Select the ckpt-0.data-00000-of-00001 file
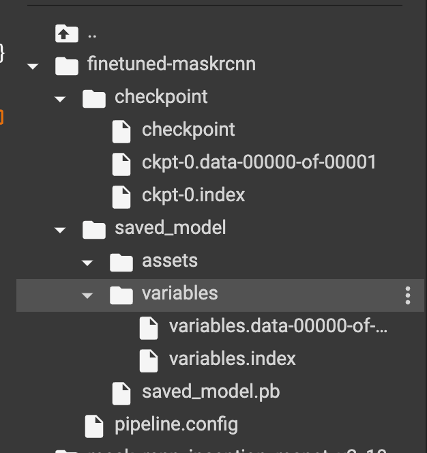427x453 pixels. point(259,162)
